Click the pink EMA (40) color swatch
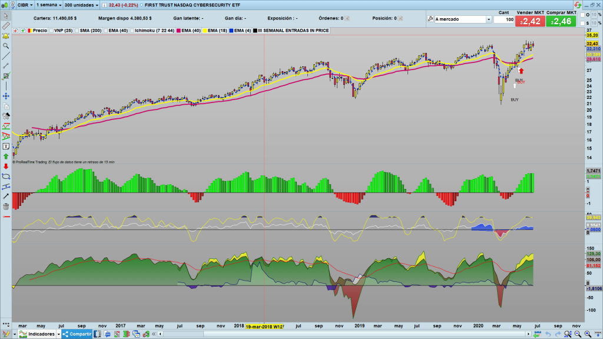This screenshot has height=339, width=603. click(x=178, y=31)
